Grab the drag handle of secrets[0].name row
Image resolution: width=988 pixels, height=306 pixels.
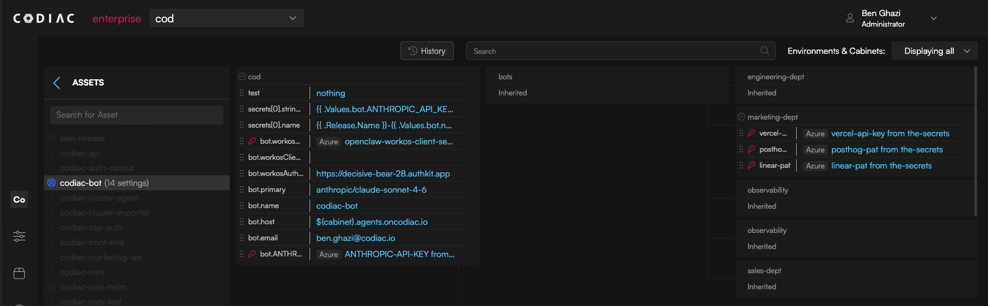[241, 125]
